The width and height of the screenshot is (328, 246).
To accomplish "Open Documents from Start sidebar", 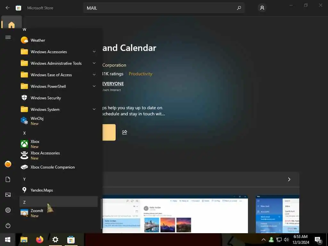I will pyautogui.click(x=8, y=179).
